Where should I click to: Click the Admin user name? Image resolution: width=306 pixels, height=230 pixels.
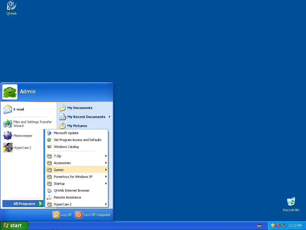[x=28, y=92]
